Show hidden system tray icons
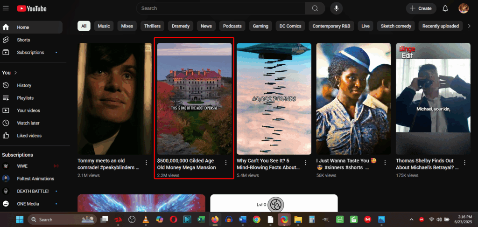This screenshot has width=478, height=227. click(x=411, y=220)
